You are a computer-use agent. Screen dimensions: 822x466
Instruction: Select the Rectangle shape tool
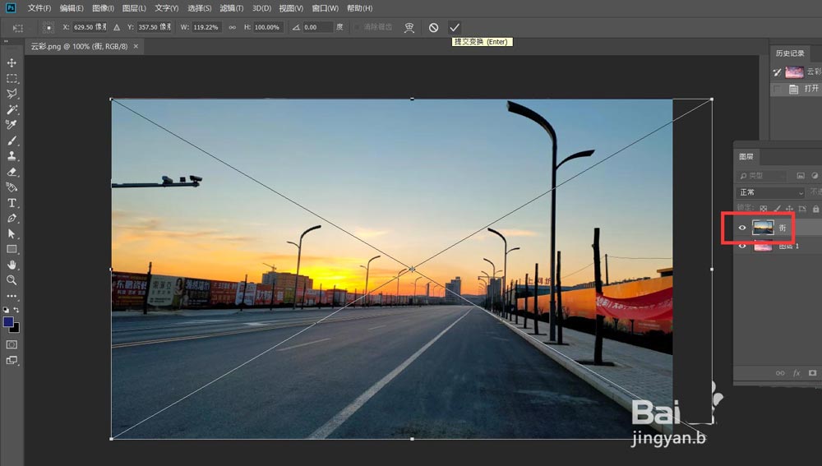pos(12,250)
